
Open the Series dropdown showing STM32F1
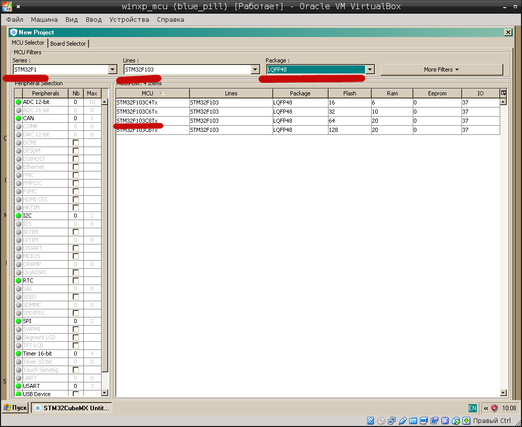tap(113, 69)
